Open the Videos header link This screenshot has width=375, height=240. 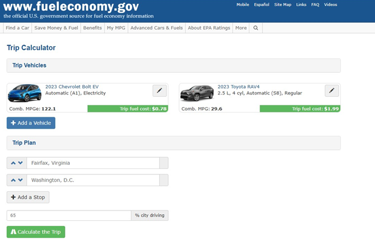pyautogui.click(x=331, y=5)
